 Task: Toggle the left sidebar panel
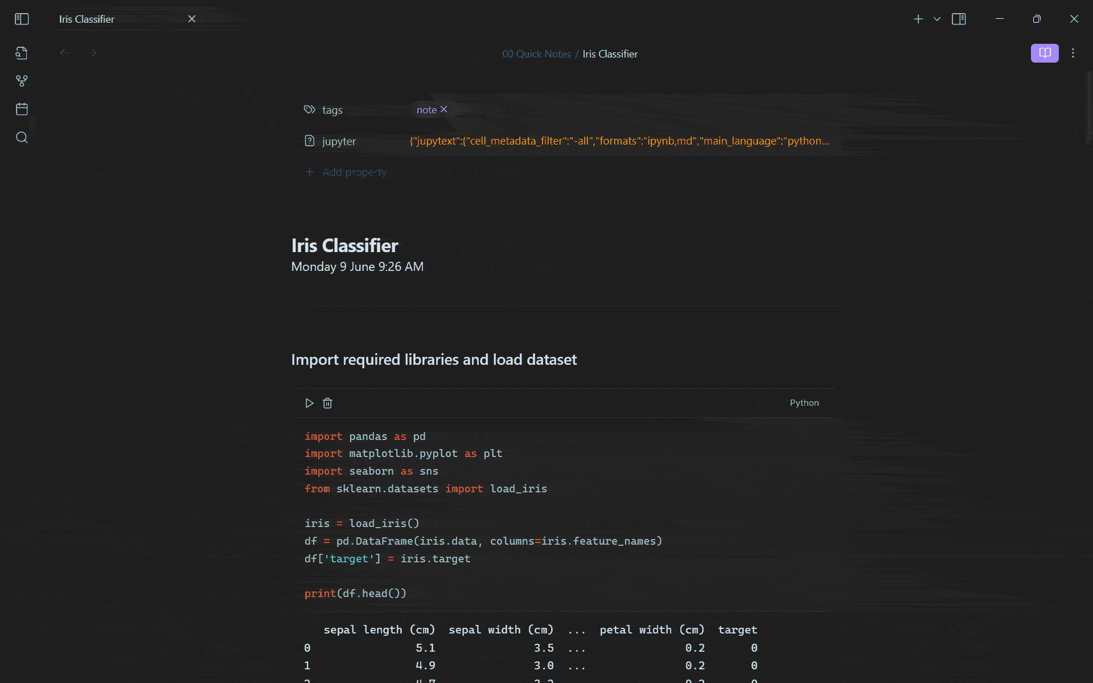22,19
